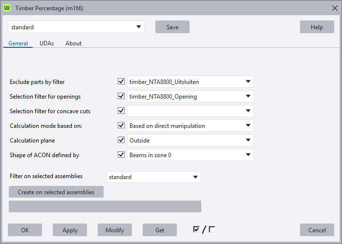Disable the Calculation plane checkbox
This screenshot has height=244, width=342.
(x=121, y=140)
